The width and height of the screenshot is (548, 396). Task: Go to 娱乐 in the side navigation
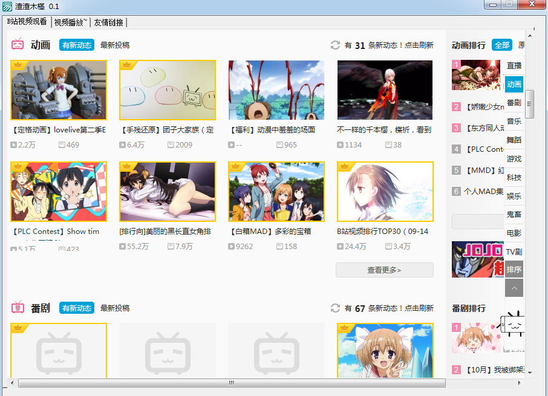tap(514, 196)
